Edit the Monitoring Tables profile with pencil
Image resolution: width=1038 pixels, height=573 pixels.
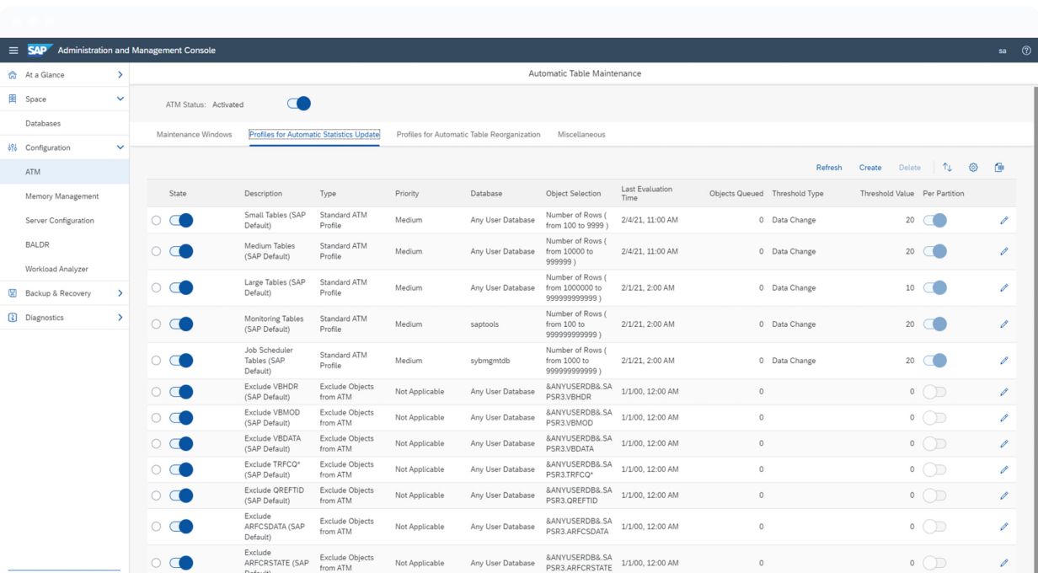(x=1003, y=324)
